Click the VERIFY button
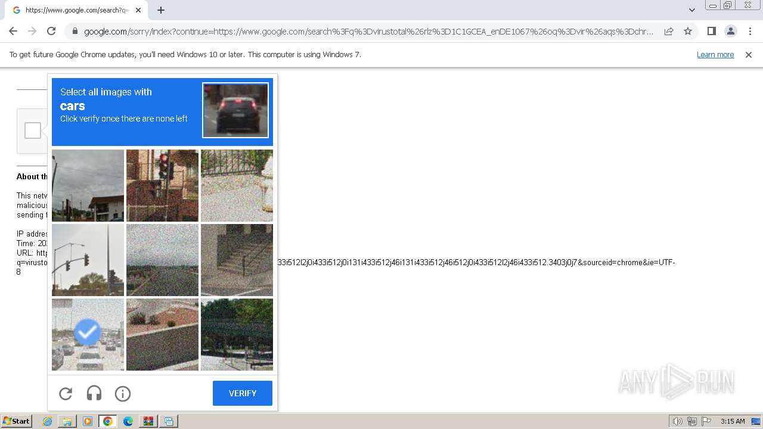 click(x=243, y=393)
